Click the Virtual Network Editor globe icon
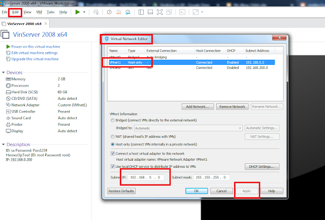Viewport: 325px width, 220px height. 107,39
